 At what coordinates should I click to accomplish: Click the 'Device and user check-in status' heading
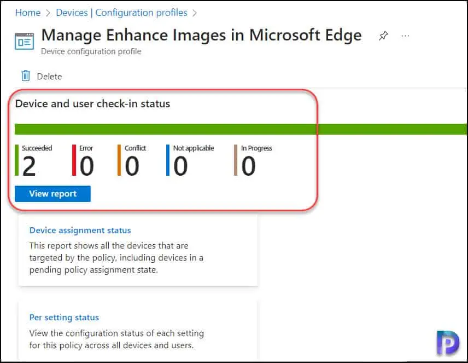[92, 104]
